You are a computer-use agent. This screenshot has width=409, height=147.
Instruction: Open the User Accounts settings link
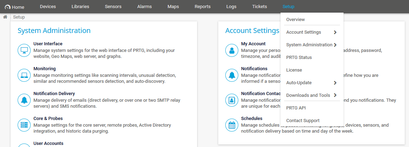48,143
